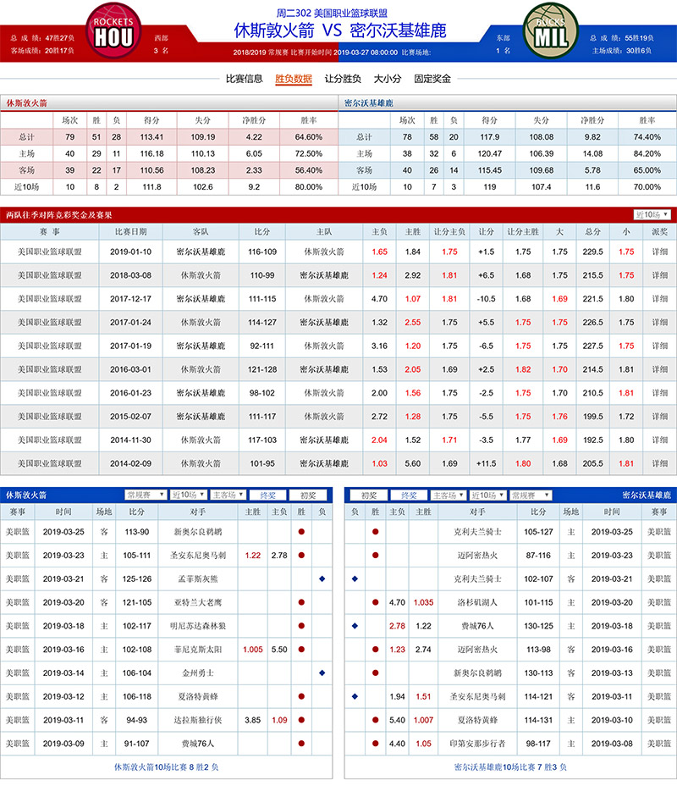
Task: Open 详细 link for 2017-12-17 match
Action: (659, 299)
